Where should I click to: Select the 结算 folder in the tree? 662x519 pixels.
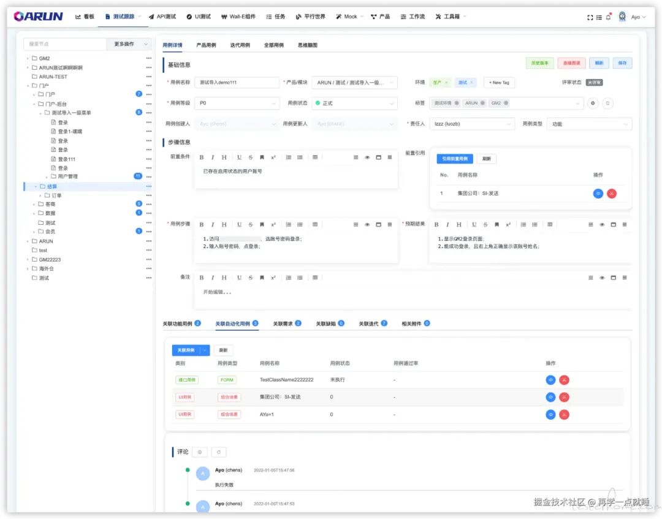click(x=52, y=186)
